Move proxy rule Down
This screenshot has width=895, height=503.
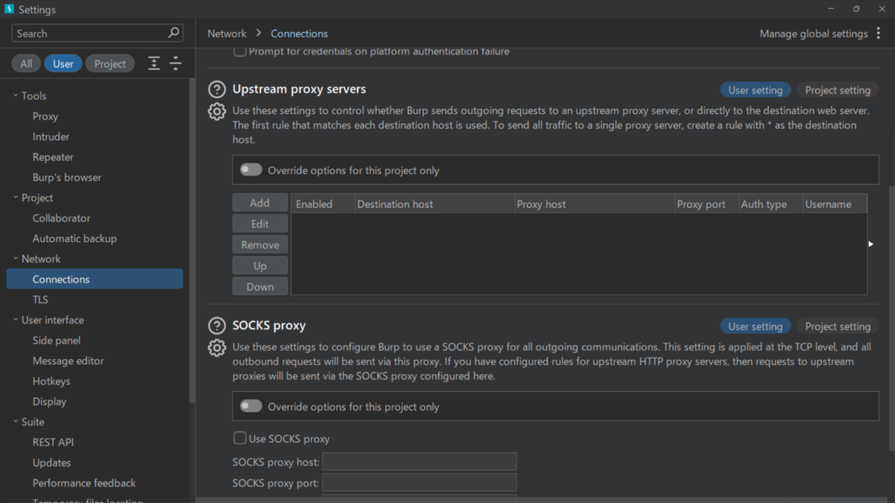click(260, 286)
